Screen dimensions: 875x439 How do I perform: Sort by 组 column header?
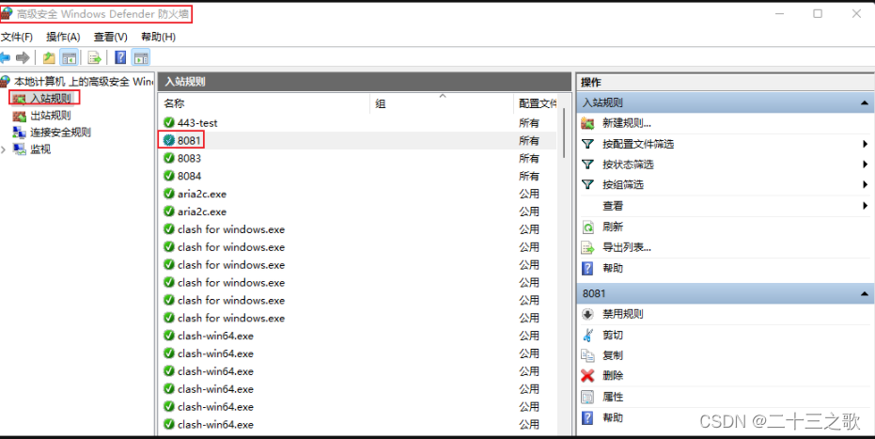(381, 103)
